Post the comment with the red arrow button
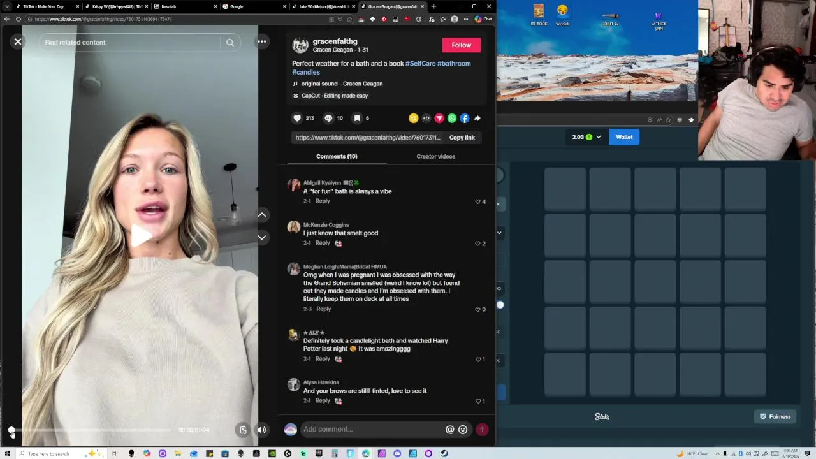The height and width of the screenshot is (459, 816). point(482,430)
